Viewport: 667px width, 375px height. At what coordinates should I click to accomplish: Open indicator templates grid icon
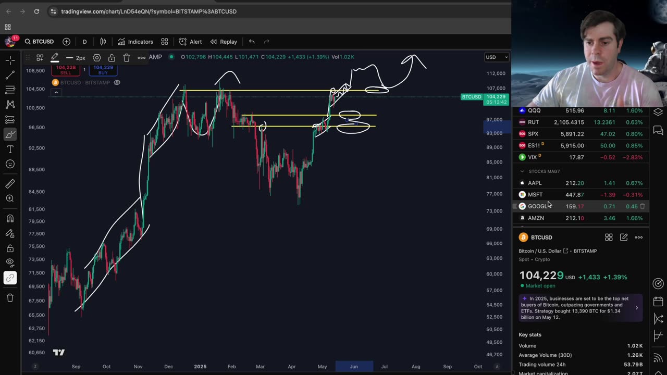point(165,42)
